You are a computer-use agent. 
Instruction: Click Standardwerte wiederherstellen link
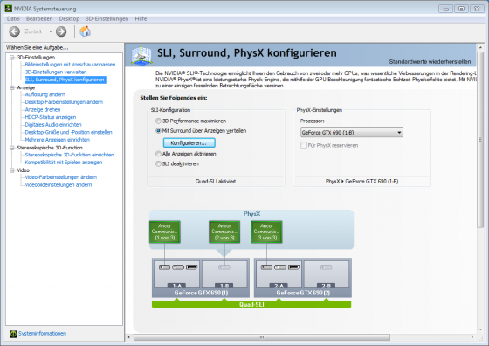click(x=430, y=61)
